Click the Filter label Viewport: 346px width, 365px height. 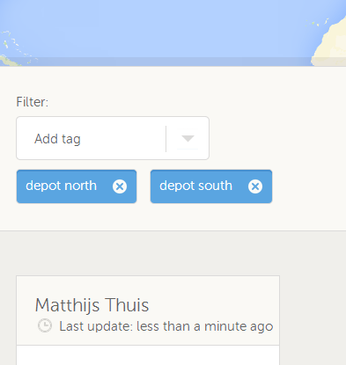point(33,102)
